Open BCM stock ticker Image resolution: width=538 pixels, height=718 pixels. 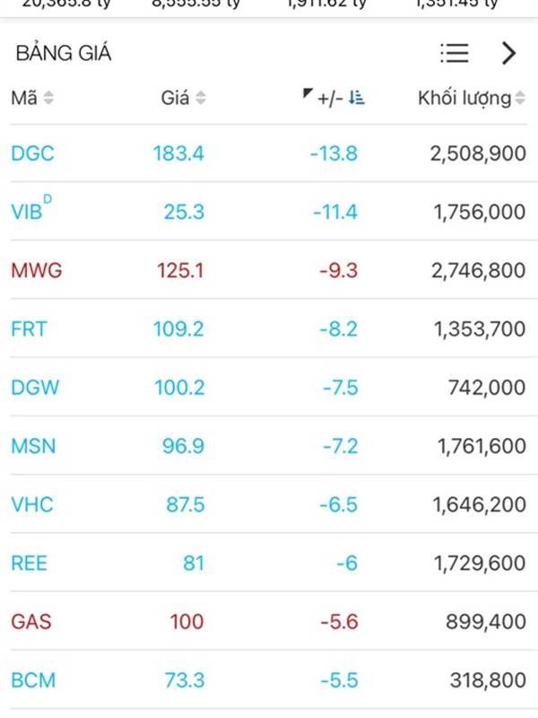coord(33,681)
